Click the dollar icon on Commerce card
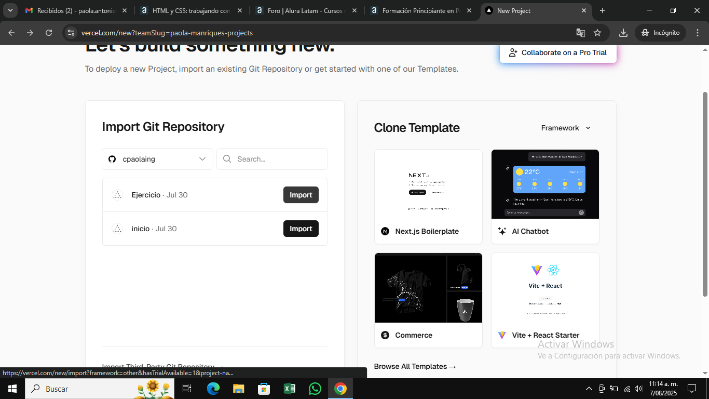This screenshot has width=709, height=399. click(x=385, y=335)
